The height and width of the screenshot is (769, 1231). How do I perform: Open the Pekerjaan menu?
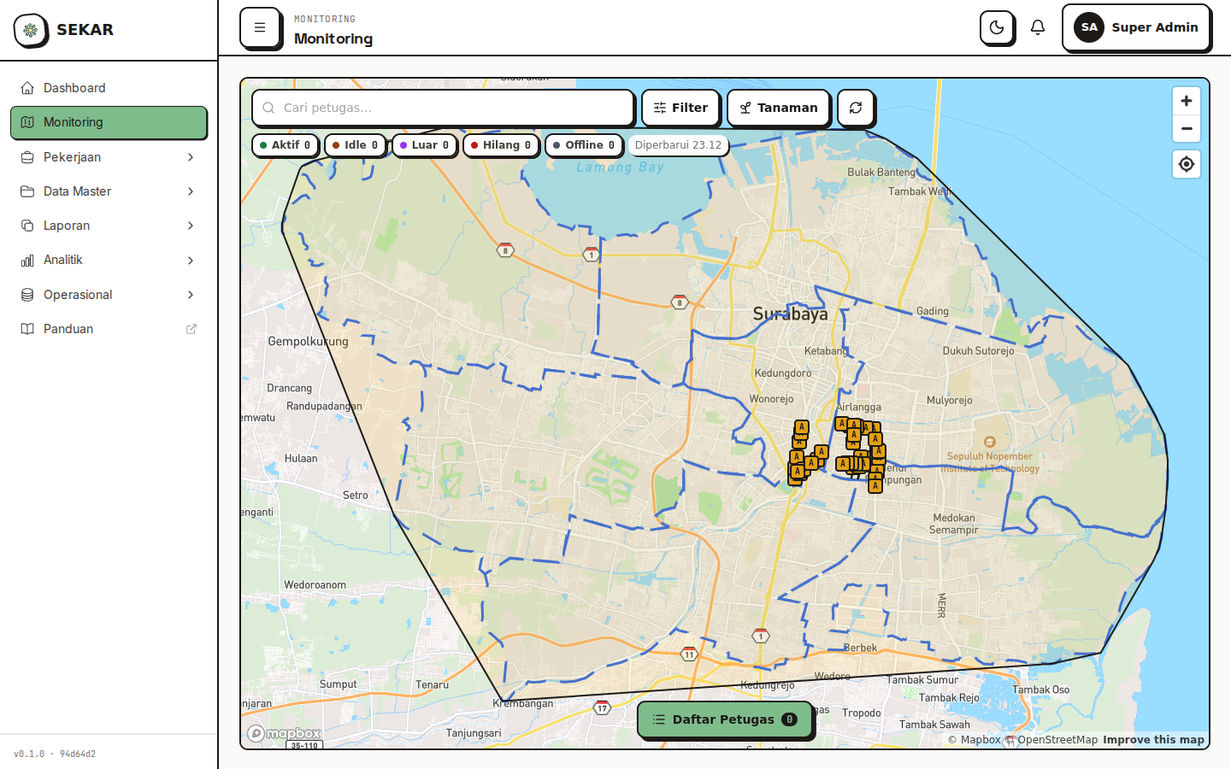point(109,157)
